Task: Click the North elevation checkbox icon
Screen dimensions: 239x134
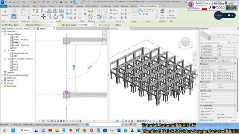Action: coord(12,64)
